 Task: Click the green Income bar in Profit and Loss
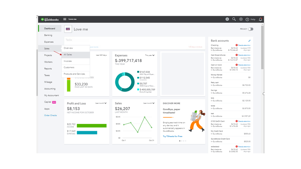pos(92,126)
